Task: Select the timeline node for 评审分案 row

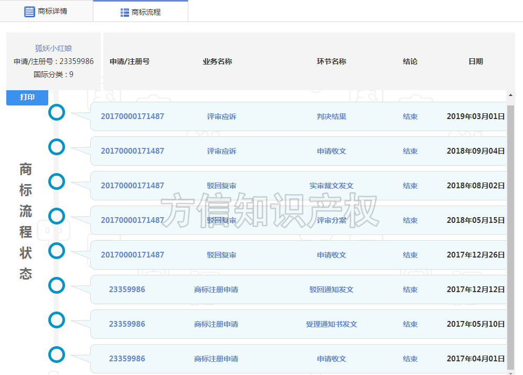Action: click(56, 216)
